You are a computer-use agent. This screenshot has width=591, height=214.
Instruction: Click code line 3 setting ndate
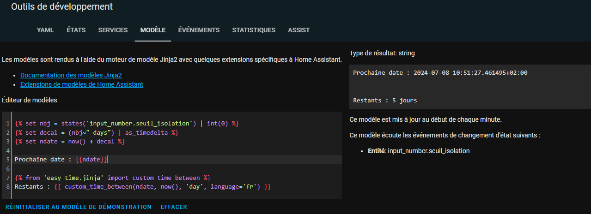70,141
